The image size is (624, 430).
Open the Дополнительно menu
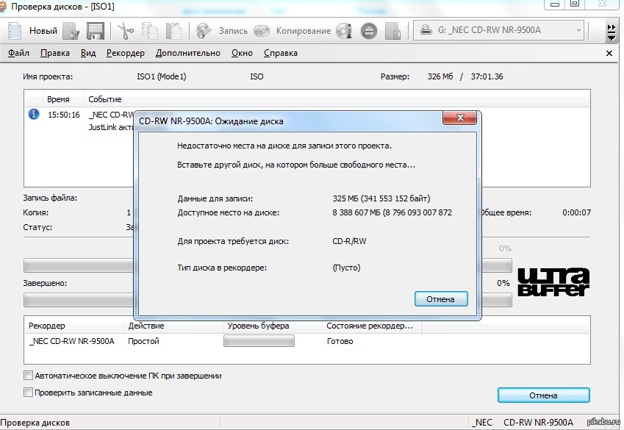187,53
